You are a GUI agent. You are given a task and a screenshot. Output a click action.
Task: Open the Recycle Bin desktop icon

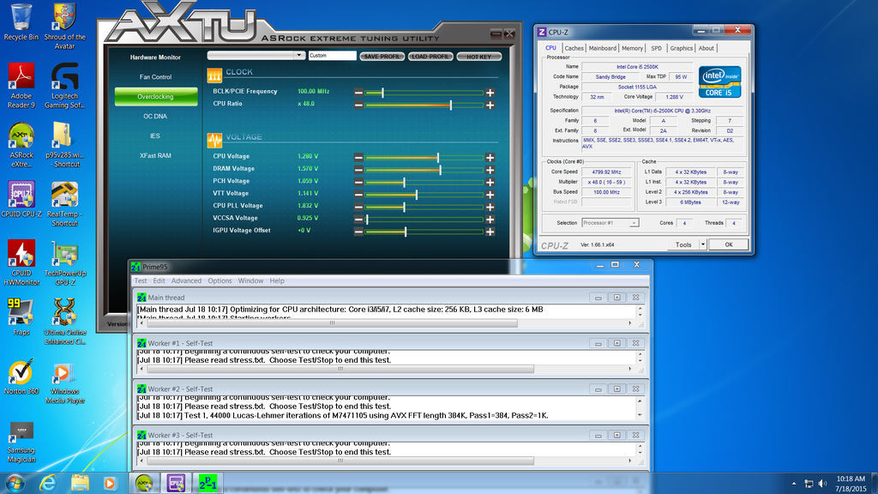pyautogui.click(x=21, y=22)
